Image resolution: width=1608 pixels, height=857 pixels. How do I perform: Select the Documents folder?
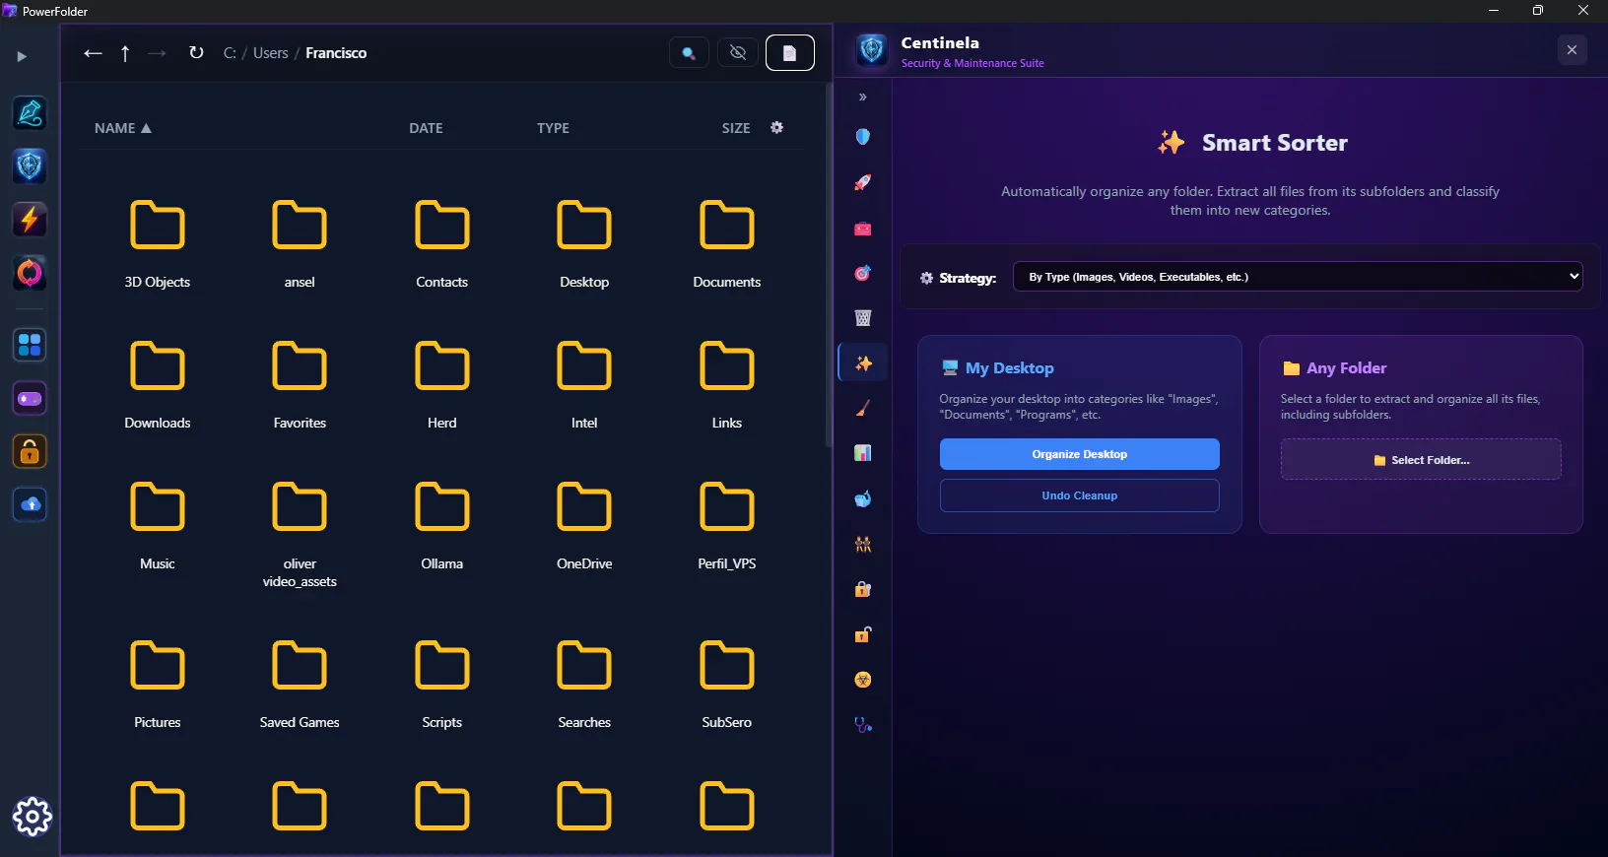coord(727,245)
